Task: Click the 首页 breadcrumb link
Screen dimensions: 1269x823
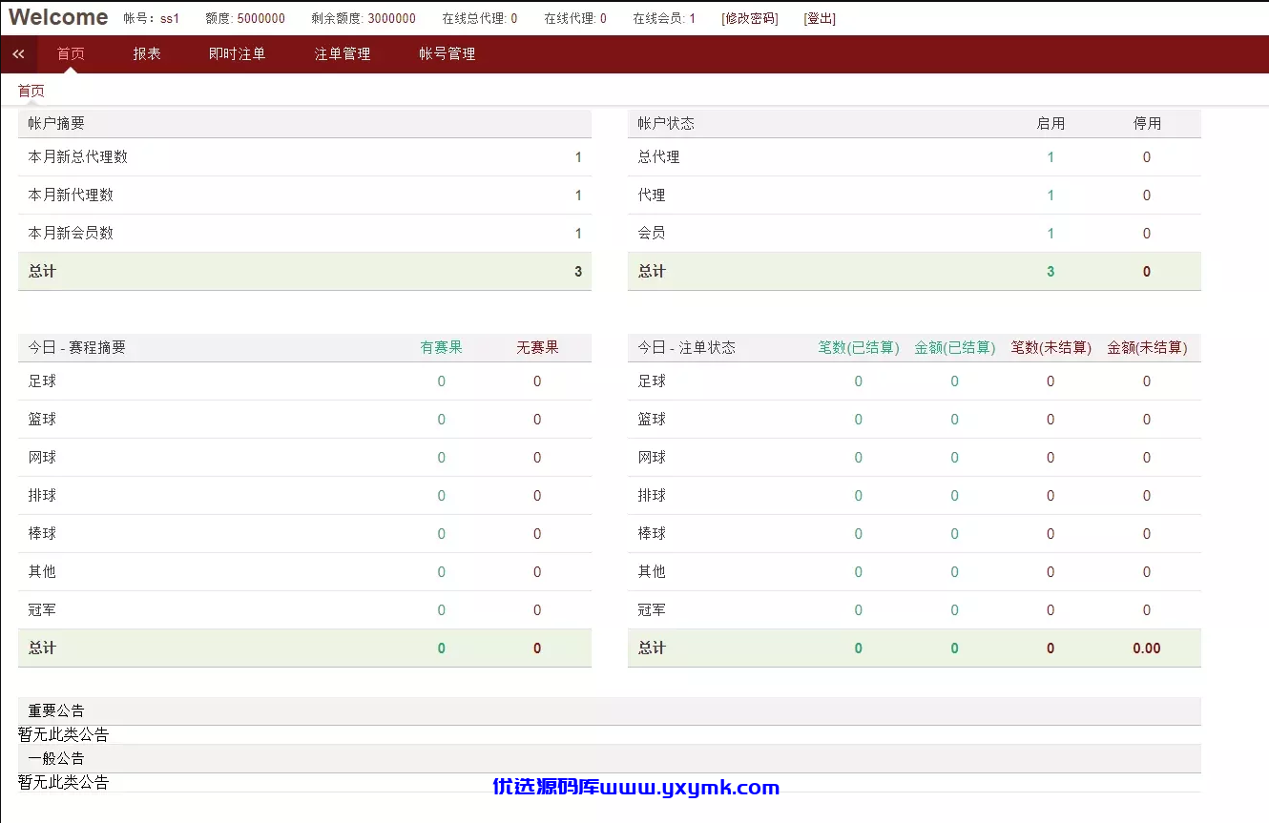Action: (x=31, y=91)
